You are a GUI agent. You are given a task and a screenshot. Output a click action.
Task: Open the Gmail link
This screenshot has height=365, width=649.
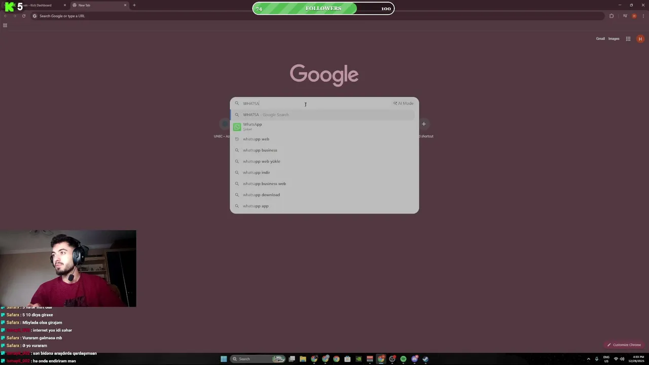click(x=600, y=39)
